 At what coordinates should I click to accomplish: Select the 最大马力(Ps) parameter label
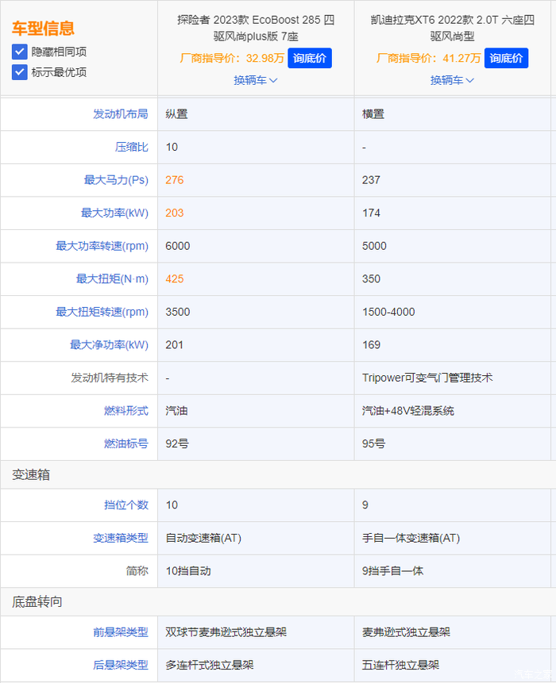pos(116,180)
